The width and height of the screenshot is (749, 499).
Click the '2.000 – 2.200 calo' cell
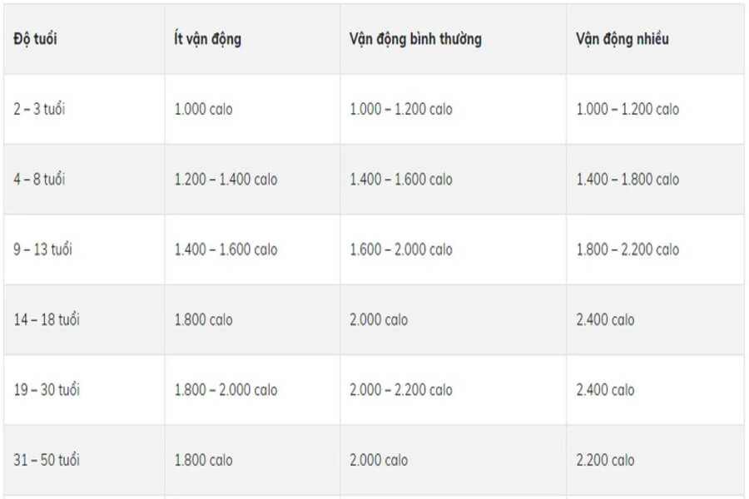pos(401,390)
